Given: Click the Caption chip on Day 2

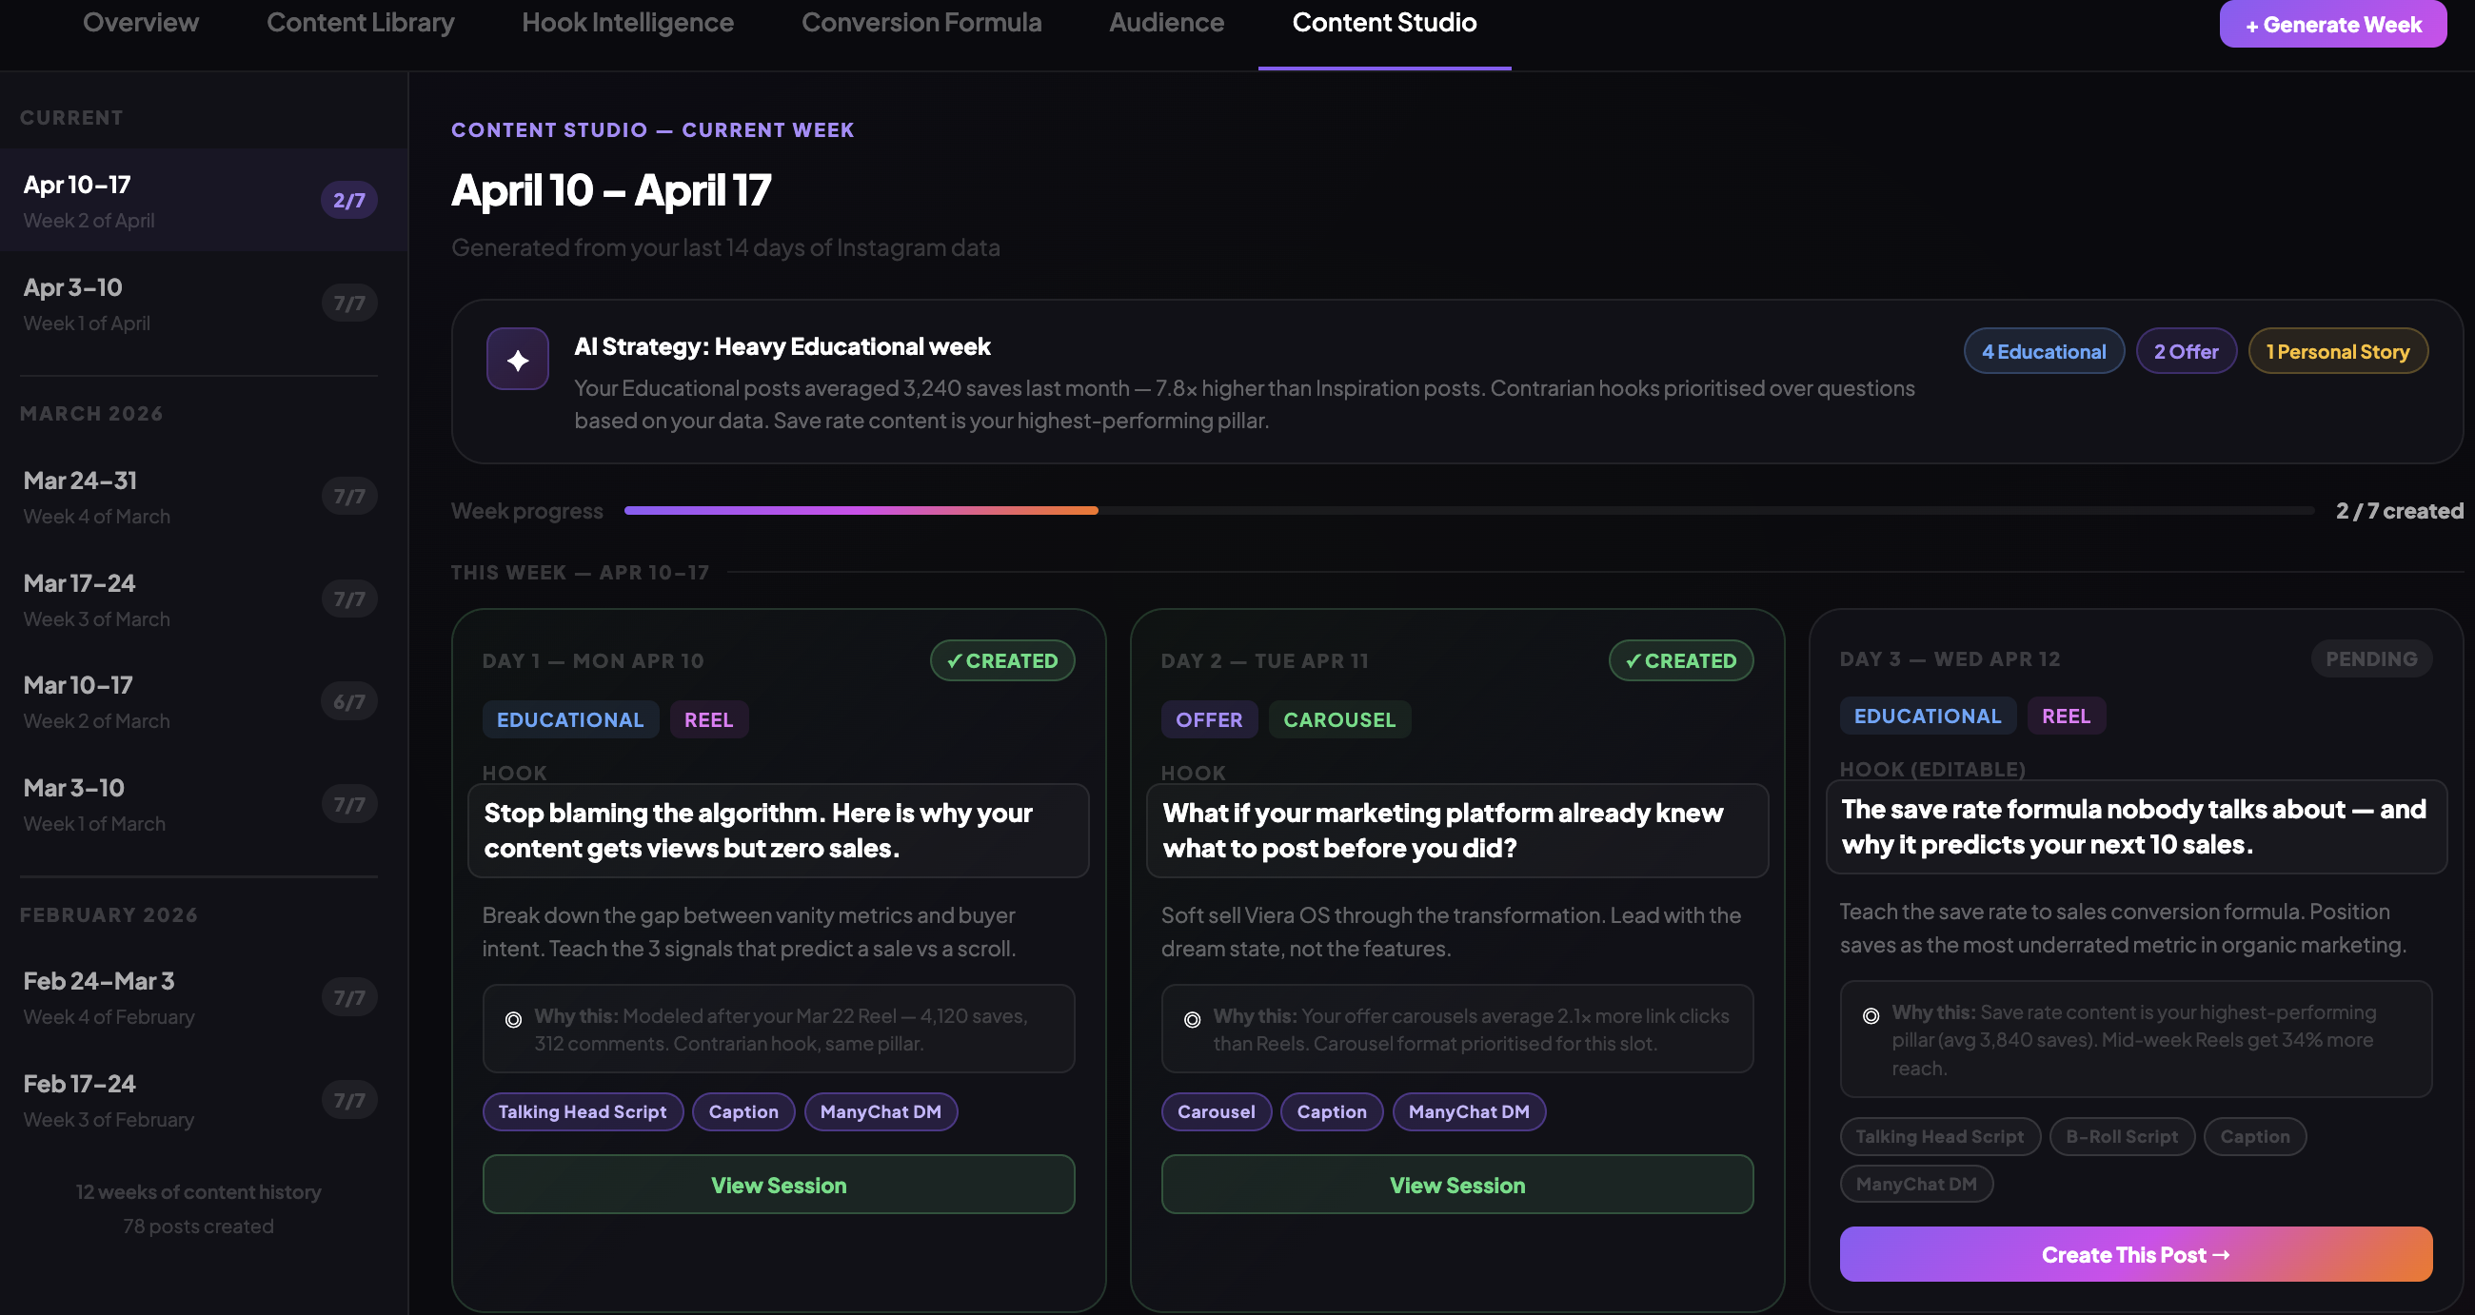Looking at the screenshot, I should point(1331,1111).
